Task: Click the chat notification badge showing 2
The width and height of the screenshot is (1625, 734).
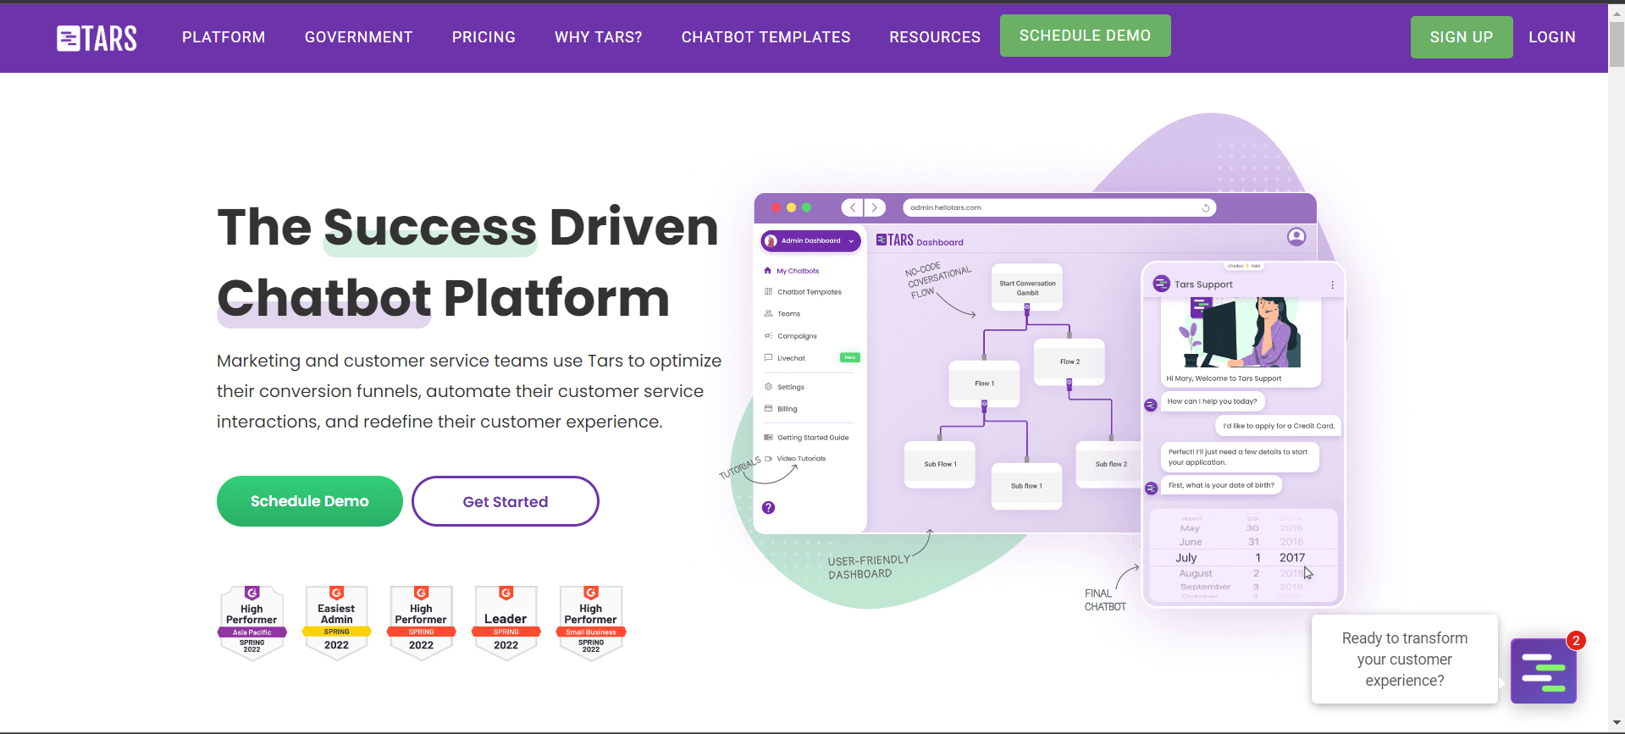Action: [x=1576, y=641]
